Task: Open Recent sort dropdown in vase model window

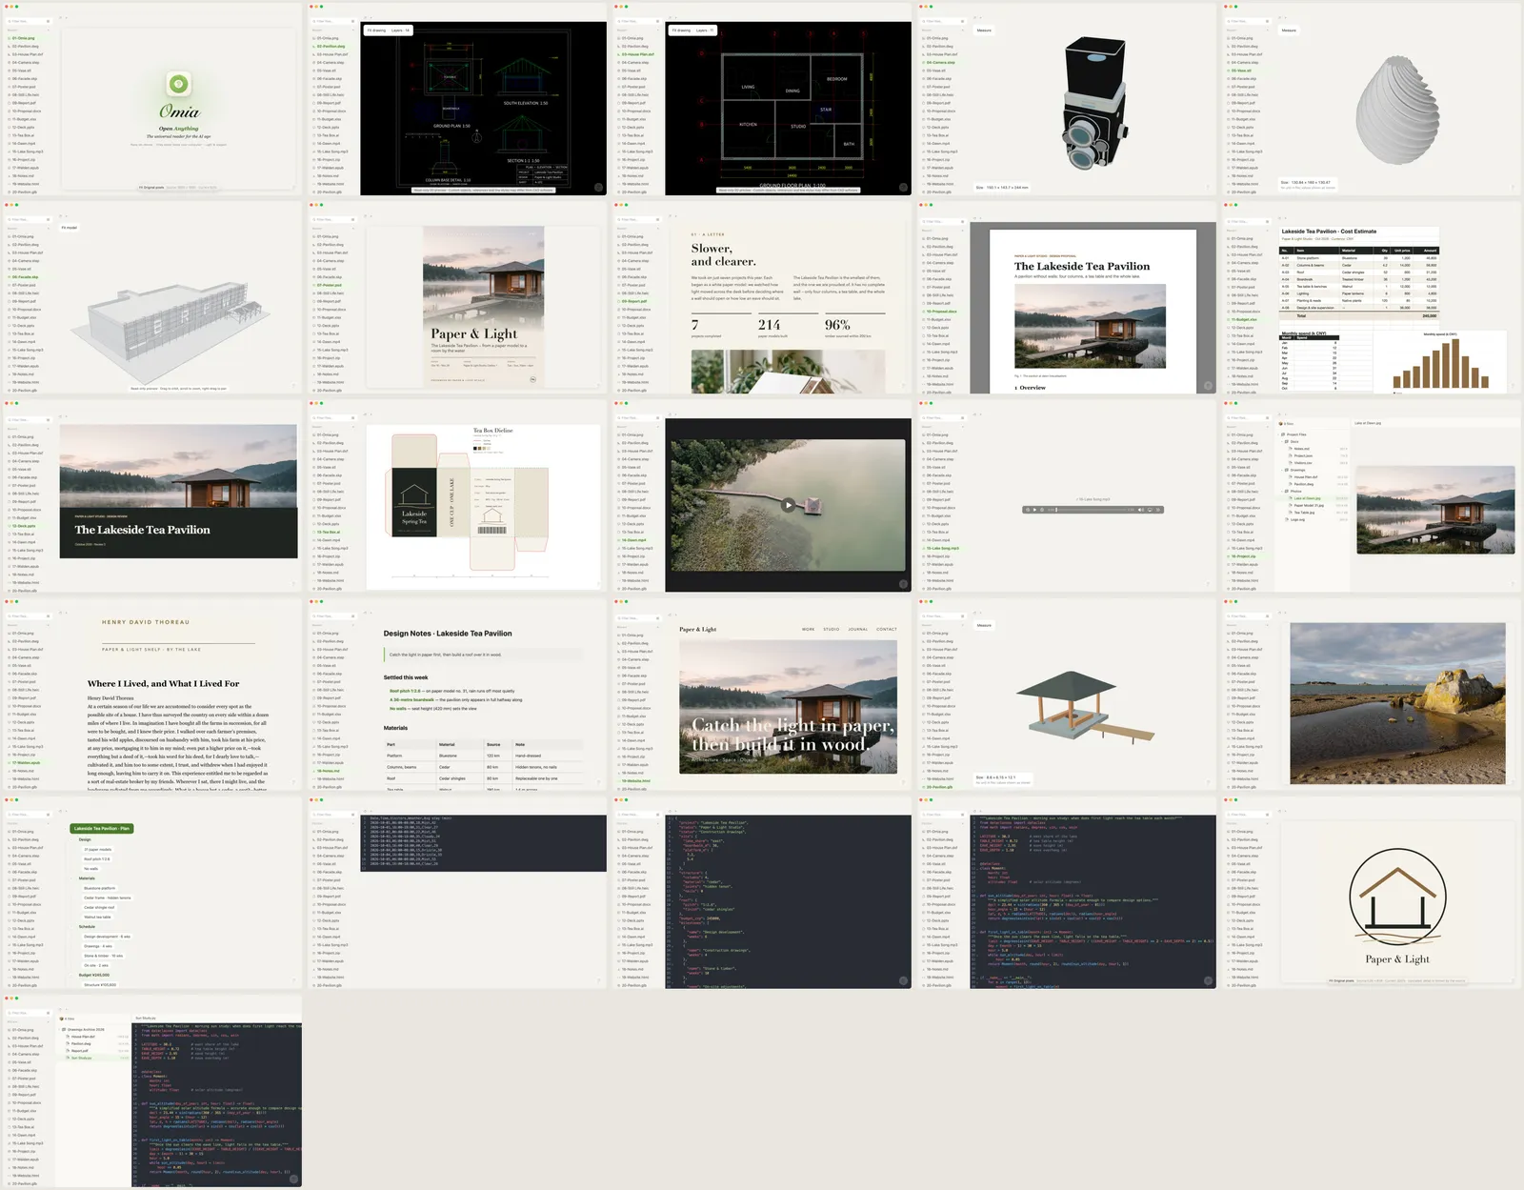Action: [x=1248, y=30]
